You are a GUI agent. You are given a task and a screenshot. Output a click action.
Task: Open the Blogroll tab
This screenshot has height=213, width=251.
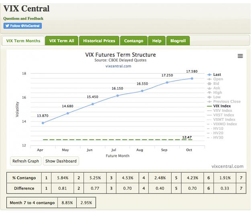178,41
